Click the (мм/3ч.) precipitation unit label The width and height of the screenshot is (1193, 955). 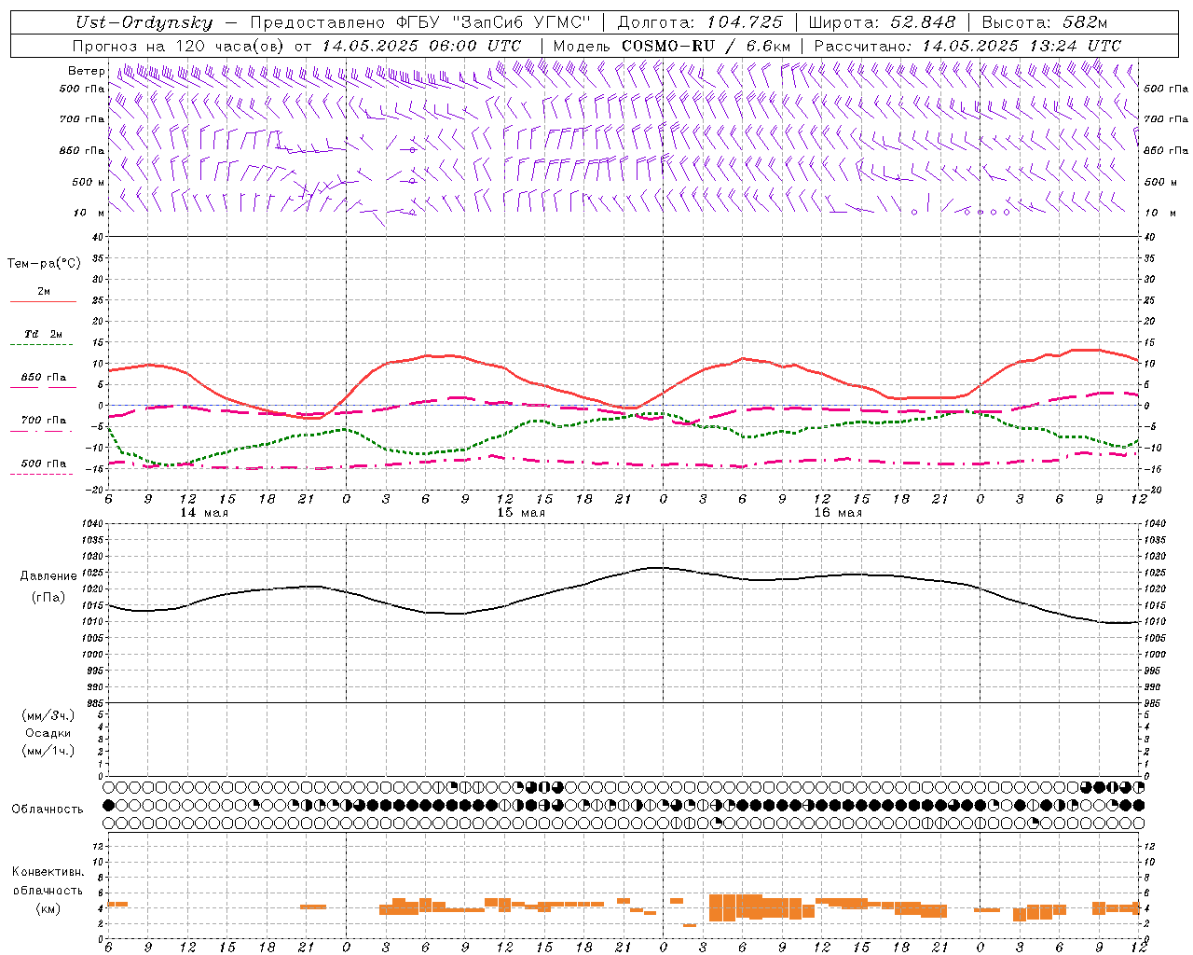48,715
